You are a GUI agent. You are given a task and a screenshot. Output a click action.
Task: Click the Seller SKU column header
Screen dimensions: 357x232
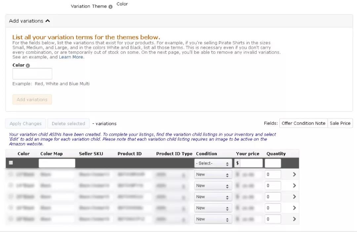[91, 154]
